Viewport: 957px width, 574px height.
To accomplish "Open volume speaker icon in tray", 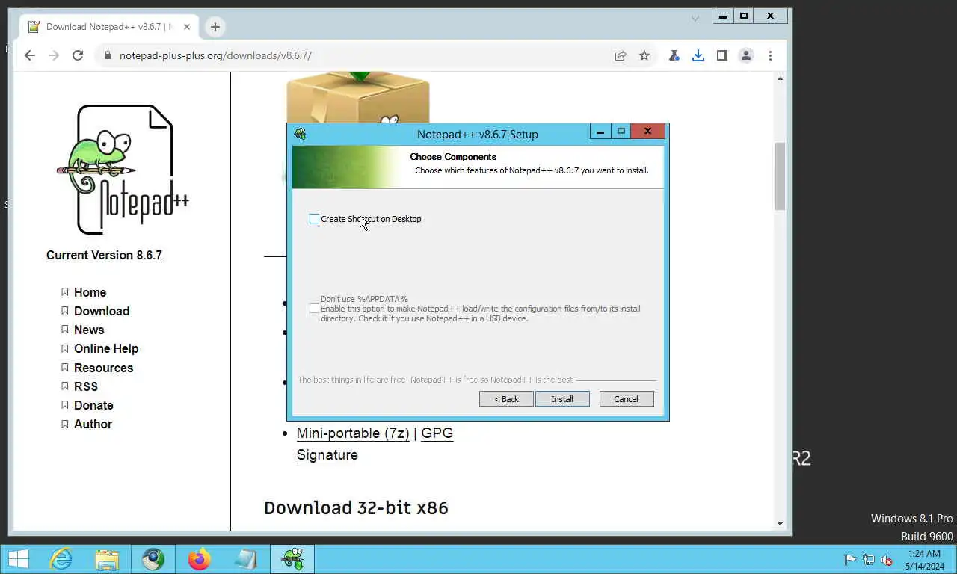I will click(x=887, y=560).
